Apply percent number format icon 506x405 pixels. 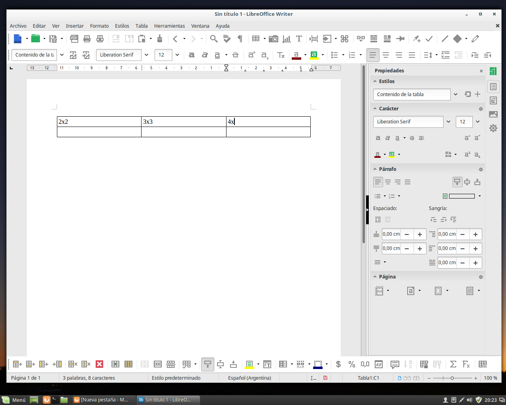352,364
